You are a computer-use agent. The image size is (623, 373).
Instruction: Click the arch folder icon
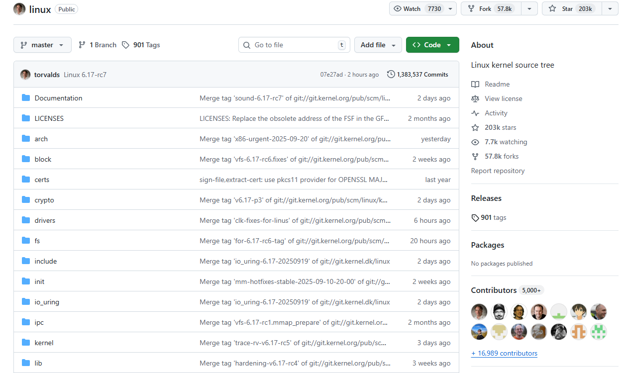click(x=26, y=139)
